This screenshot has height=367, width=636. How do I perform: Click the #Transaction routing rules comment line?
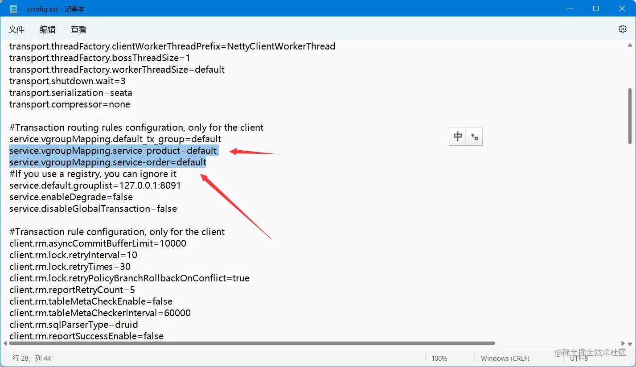136,128
